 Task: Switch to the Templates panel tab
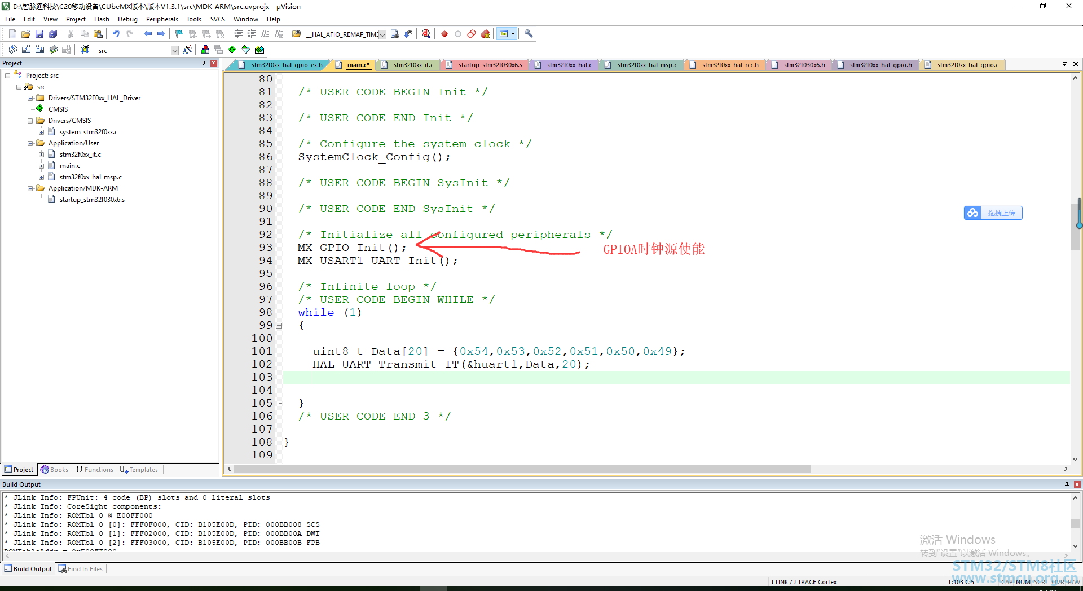tap(139, 470)
